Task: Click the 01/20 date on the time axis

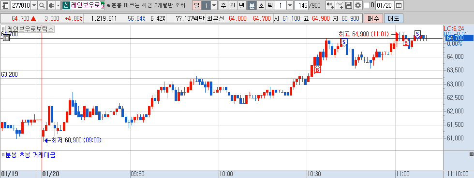Action: coord(50,174)
